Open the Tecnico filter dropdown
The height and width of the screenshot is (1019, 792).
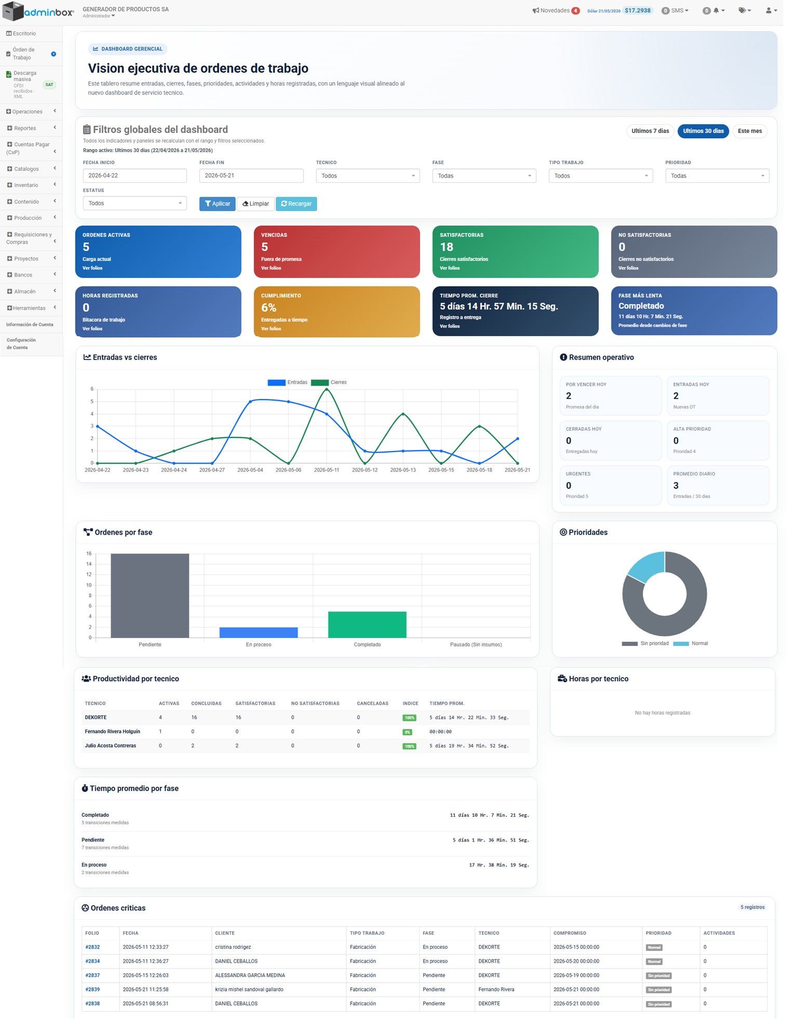368,176
